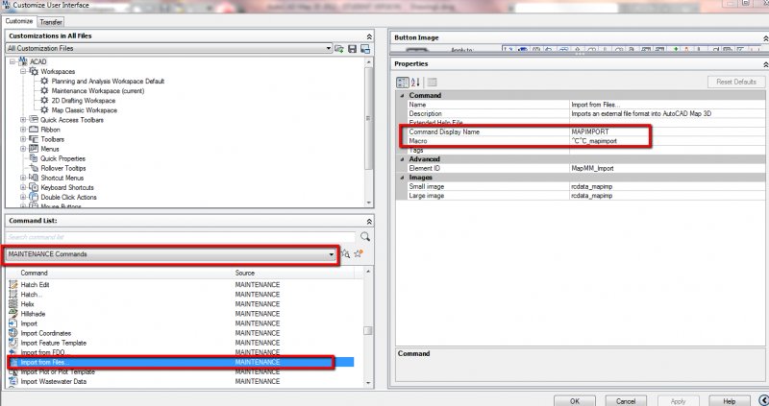Screen dimensions: 769x406
Task: Switch to the Transfer tab
Action: (51, 22)
